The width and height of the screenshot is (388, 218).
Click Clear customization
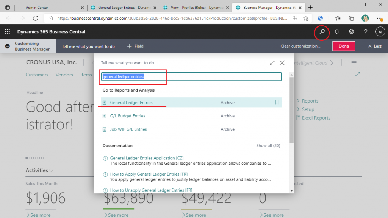[x=300, y=46]
